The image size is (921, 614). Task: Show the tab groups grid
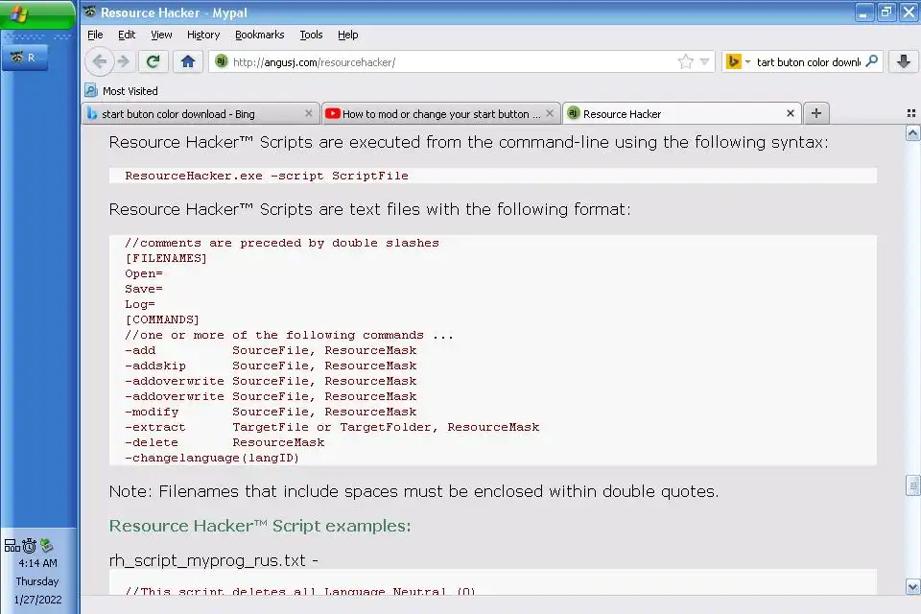(911, 113)
